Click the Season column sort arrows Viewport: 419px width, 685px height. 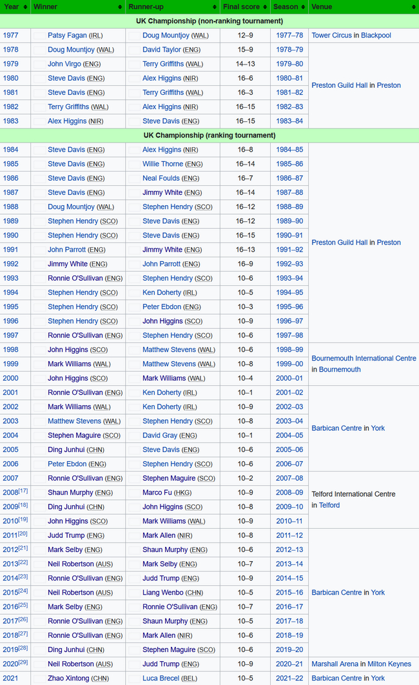pos(303,7)
